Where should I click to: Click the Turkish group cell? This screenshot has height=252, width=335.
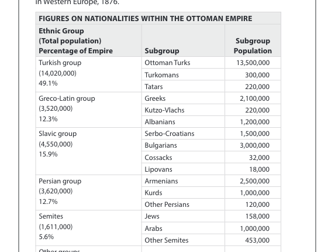[89, 74]
